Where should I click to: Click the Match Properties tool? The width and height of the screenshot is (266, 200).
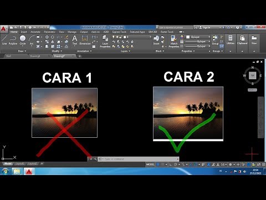coord(173,42)
